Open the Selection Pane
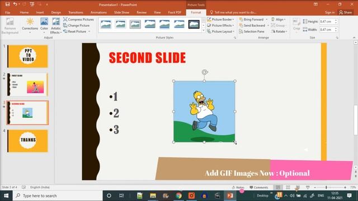Viewport: 358px width, 201px height. click(x=251, y=31)
